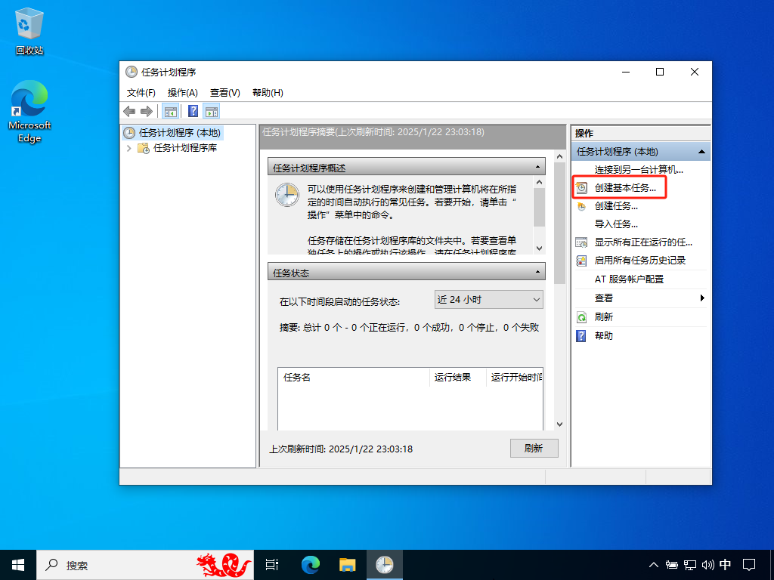Expand the 任务计划程序库 tree node
This screenshot has width=774, height=580.
(x=130, y=149)
